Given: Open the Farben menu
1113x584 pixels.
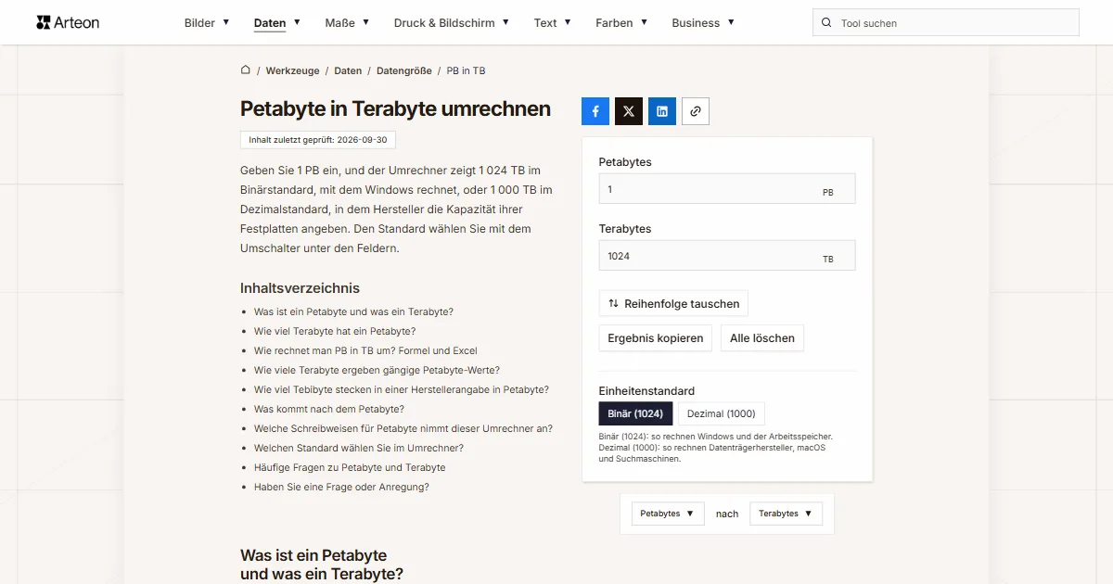Looking at the screenshot, I should click(621, 23).
